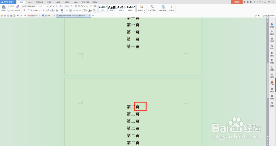The width and height of the screenshot is (276, 146).
Task: Click the Copy (复制) icon
Action: click(x=9, y=10)
